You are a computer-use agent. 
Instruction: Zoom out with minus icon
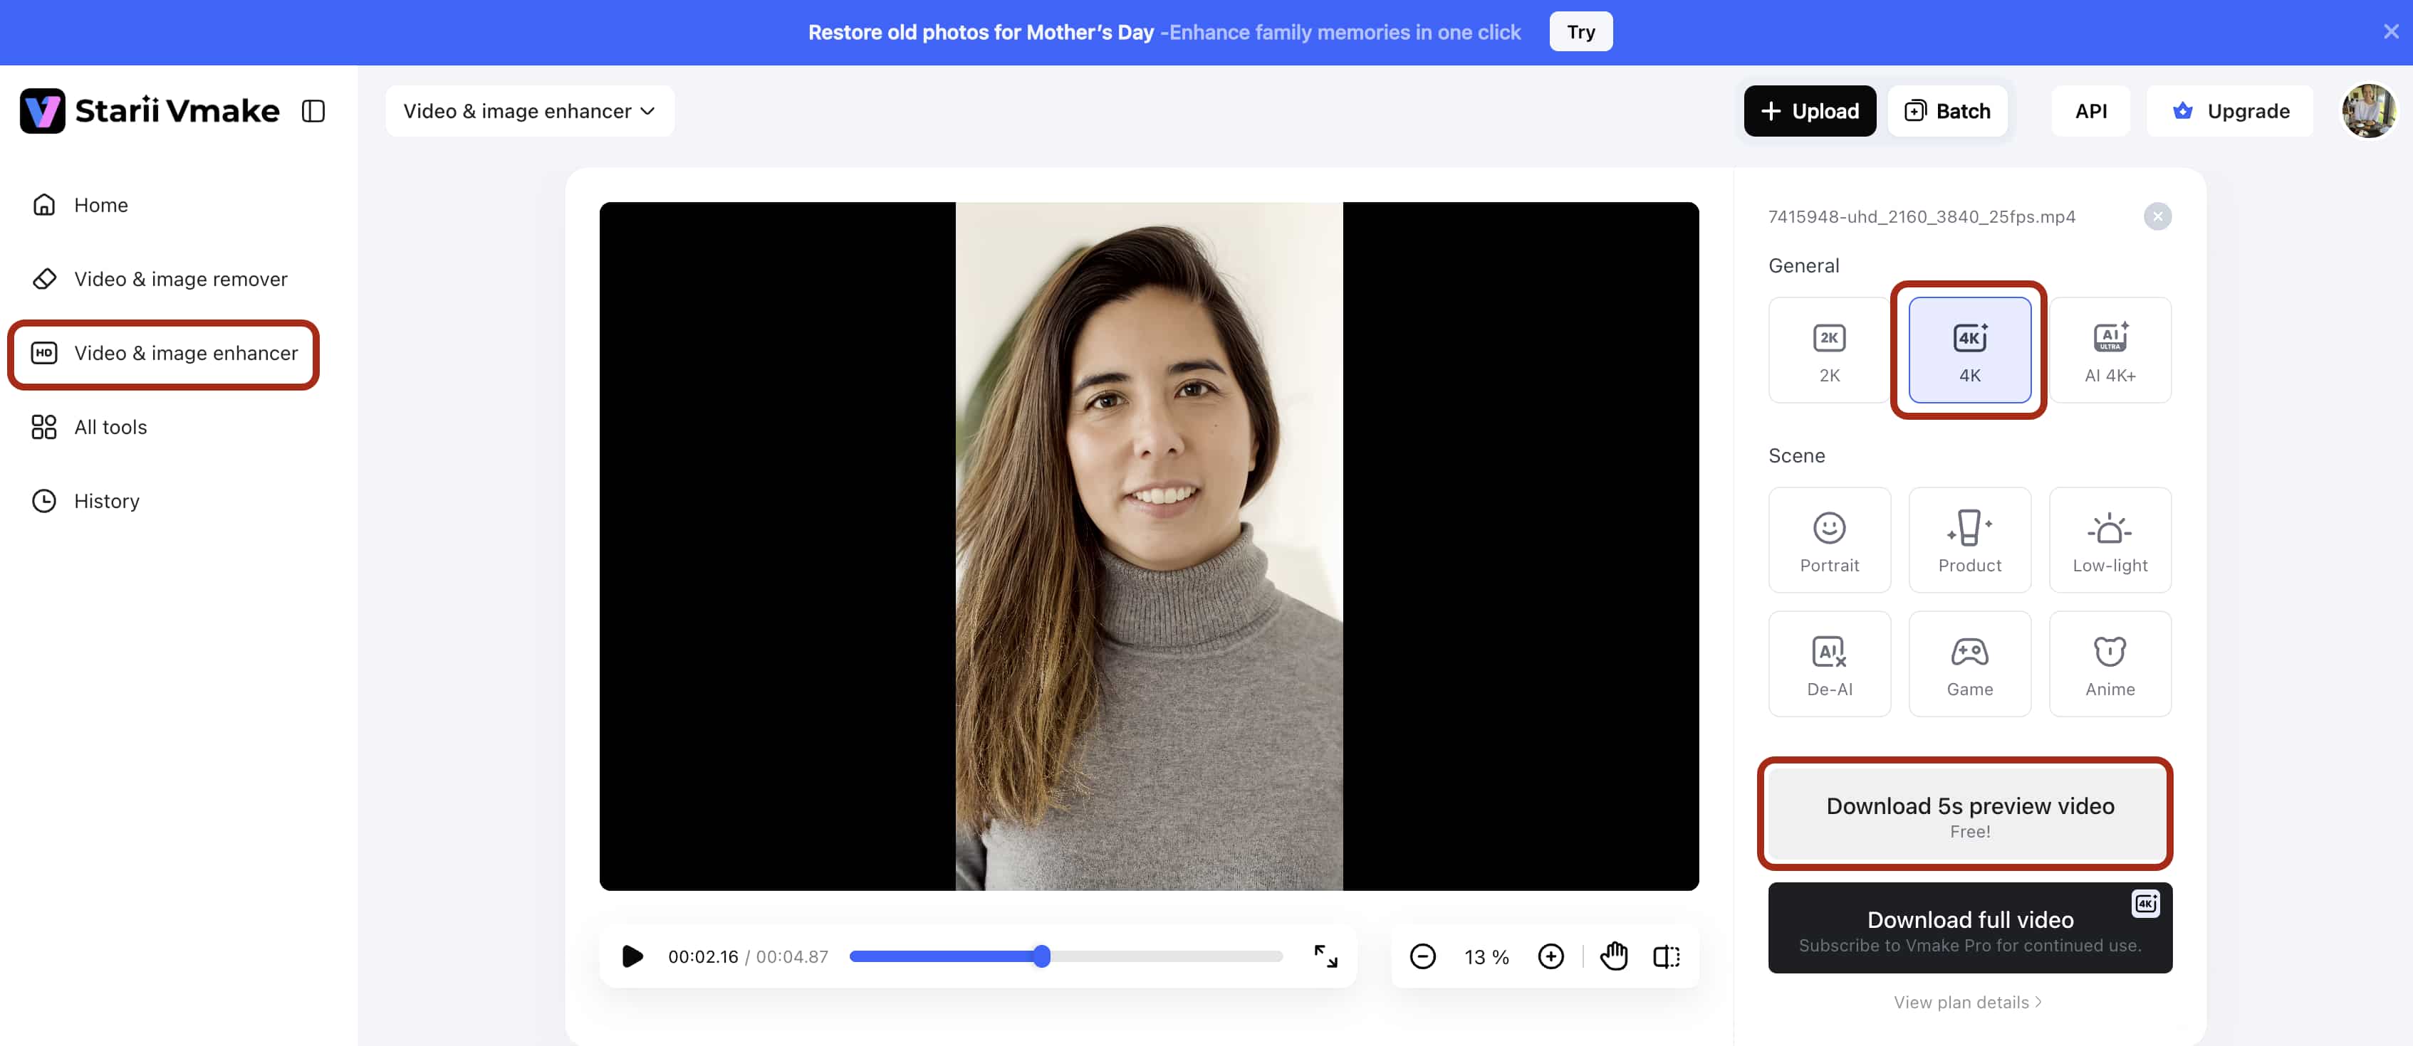[1422, 956]
